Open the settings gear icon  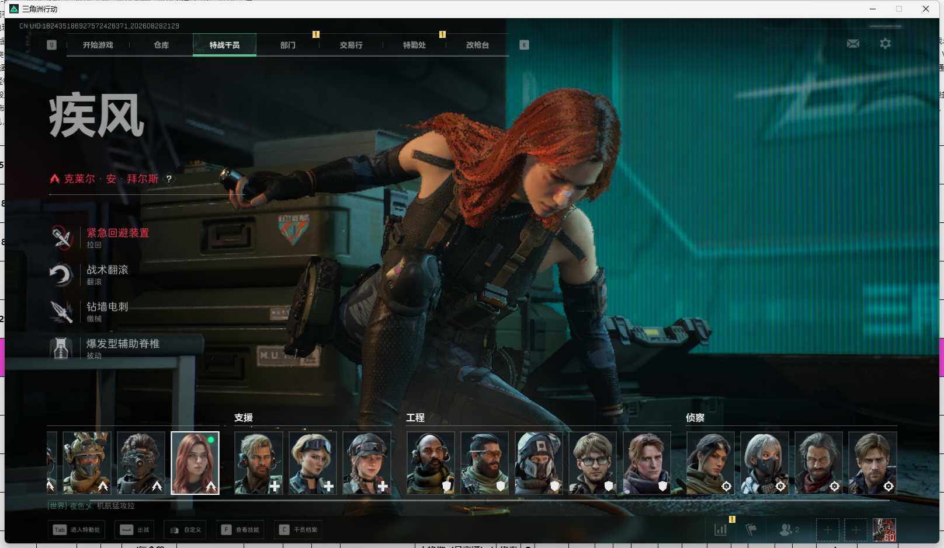coord(886,44)
